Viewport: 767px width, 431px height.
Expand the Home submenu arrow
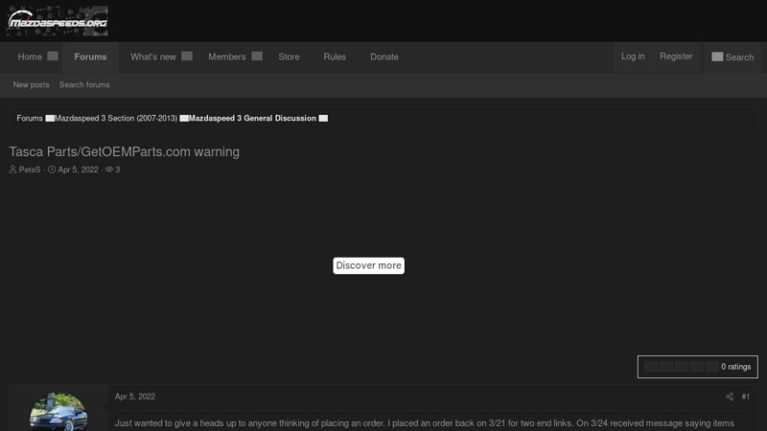(x=53, y=57)
